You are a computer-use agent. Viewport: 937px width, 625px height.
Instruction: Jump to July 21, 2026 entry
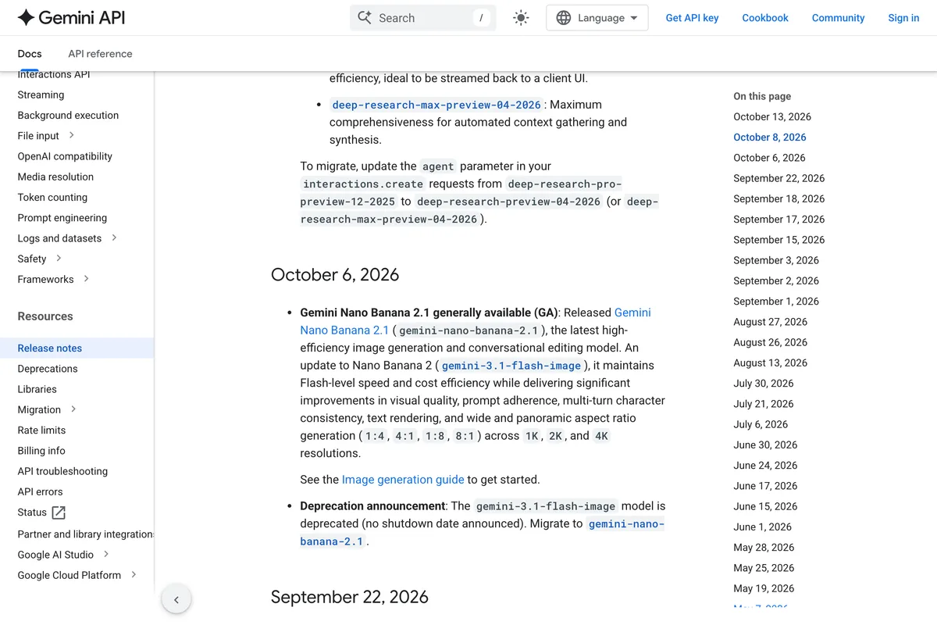point(764,404)
